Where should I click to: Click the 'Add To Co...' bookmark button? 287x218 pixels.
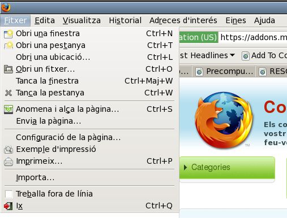point(264,56)
